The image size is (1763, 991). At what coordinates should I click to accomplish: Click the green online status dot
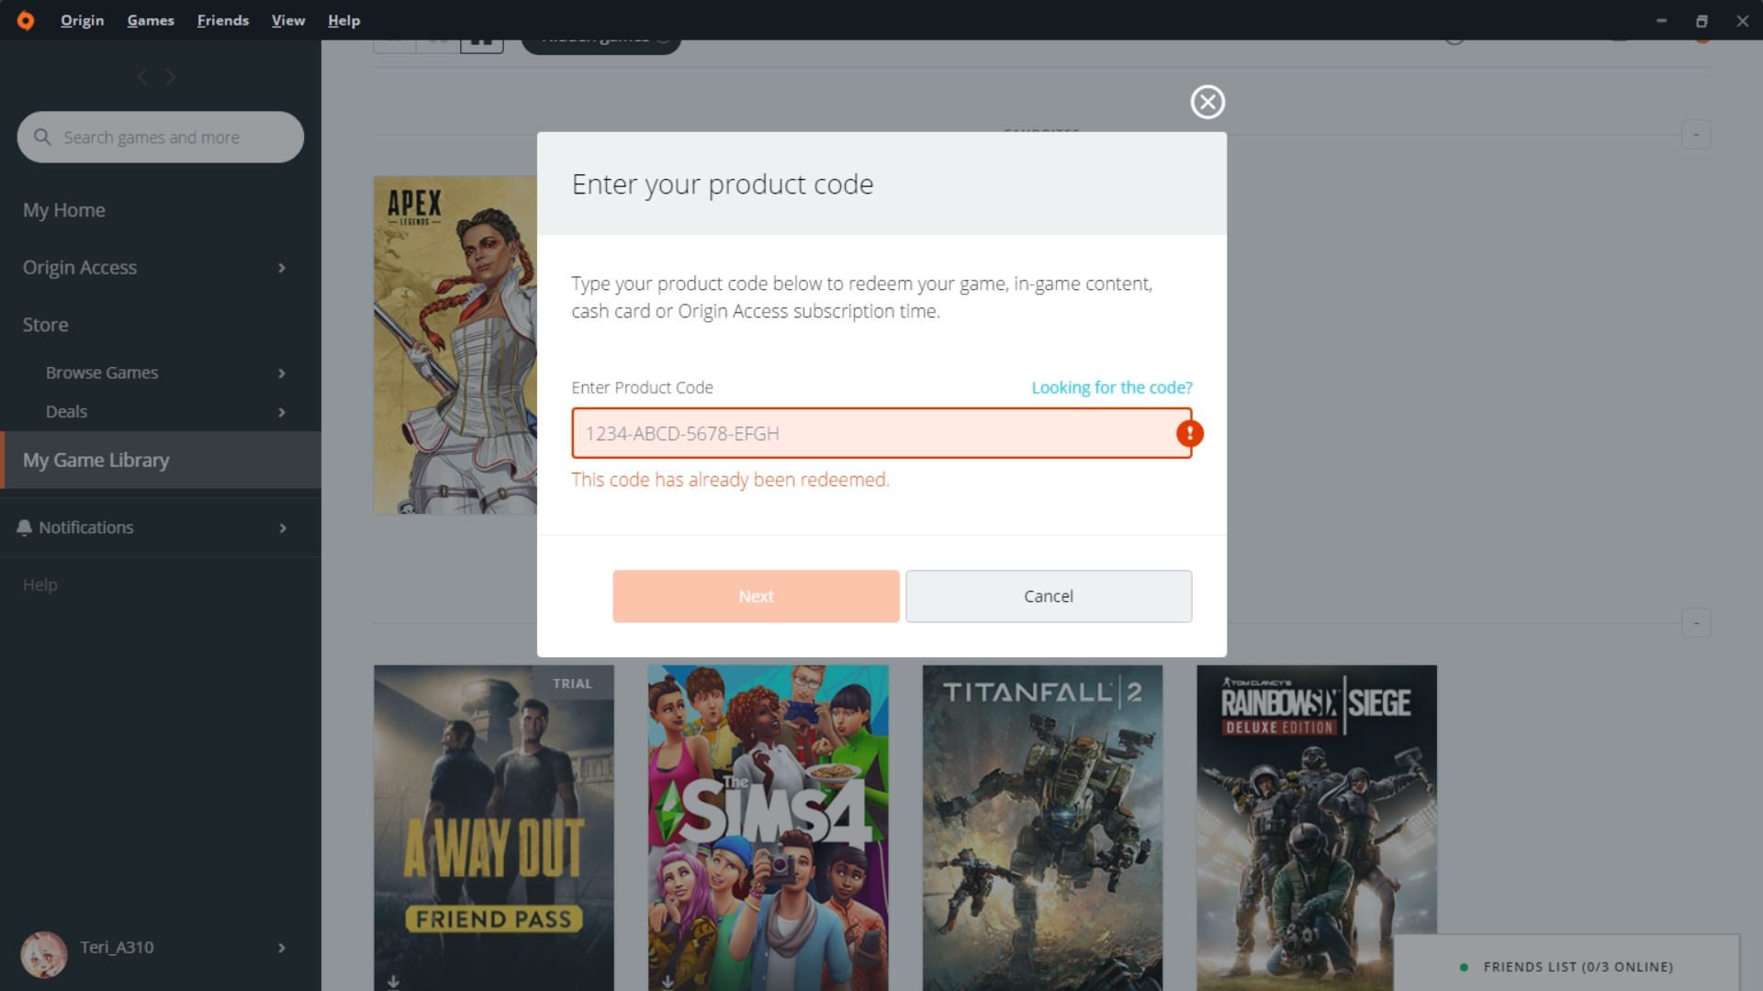1464,967
